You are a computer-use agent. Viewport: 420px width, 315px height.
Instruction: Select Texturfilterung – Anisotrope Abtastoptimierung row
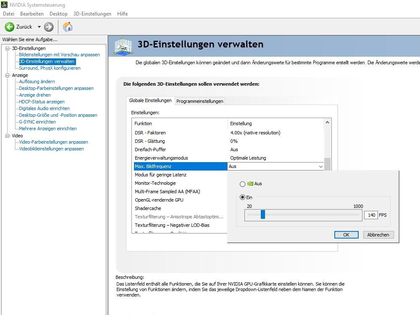pos(180,217)
